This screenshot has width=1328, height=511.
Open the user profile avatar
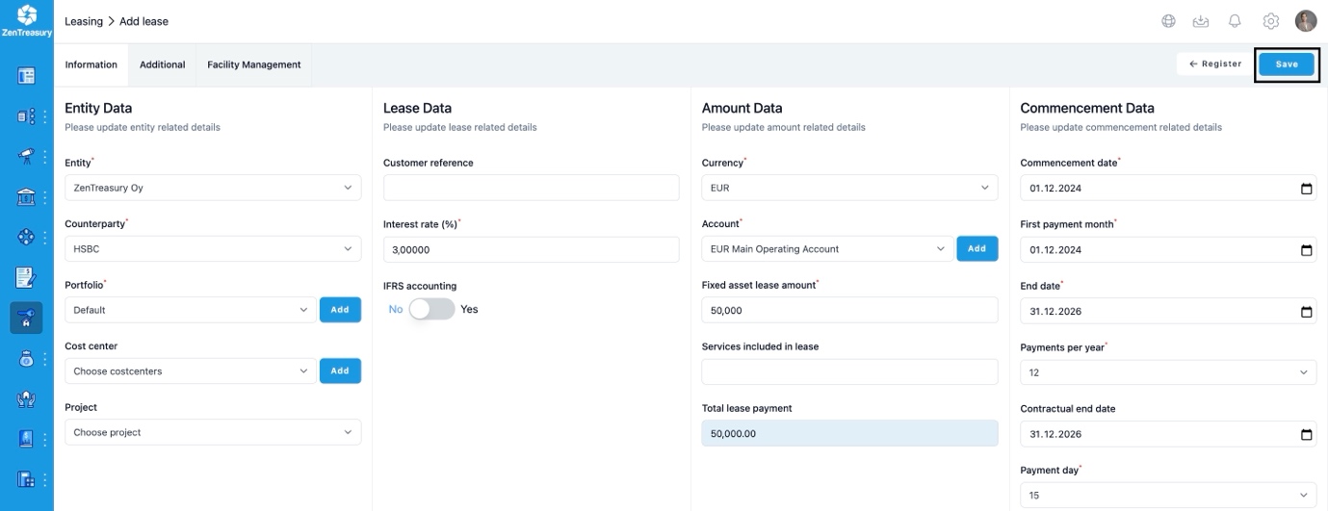pyautogui.click(x=1305, y=21)
